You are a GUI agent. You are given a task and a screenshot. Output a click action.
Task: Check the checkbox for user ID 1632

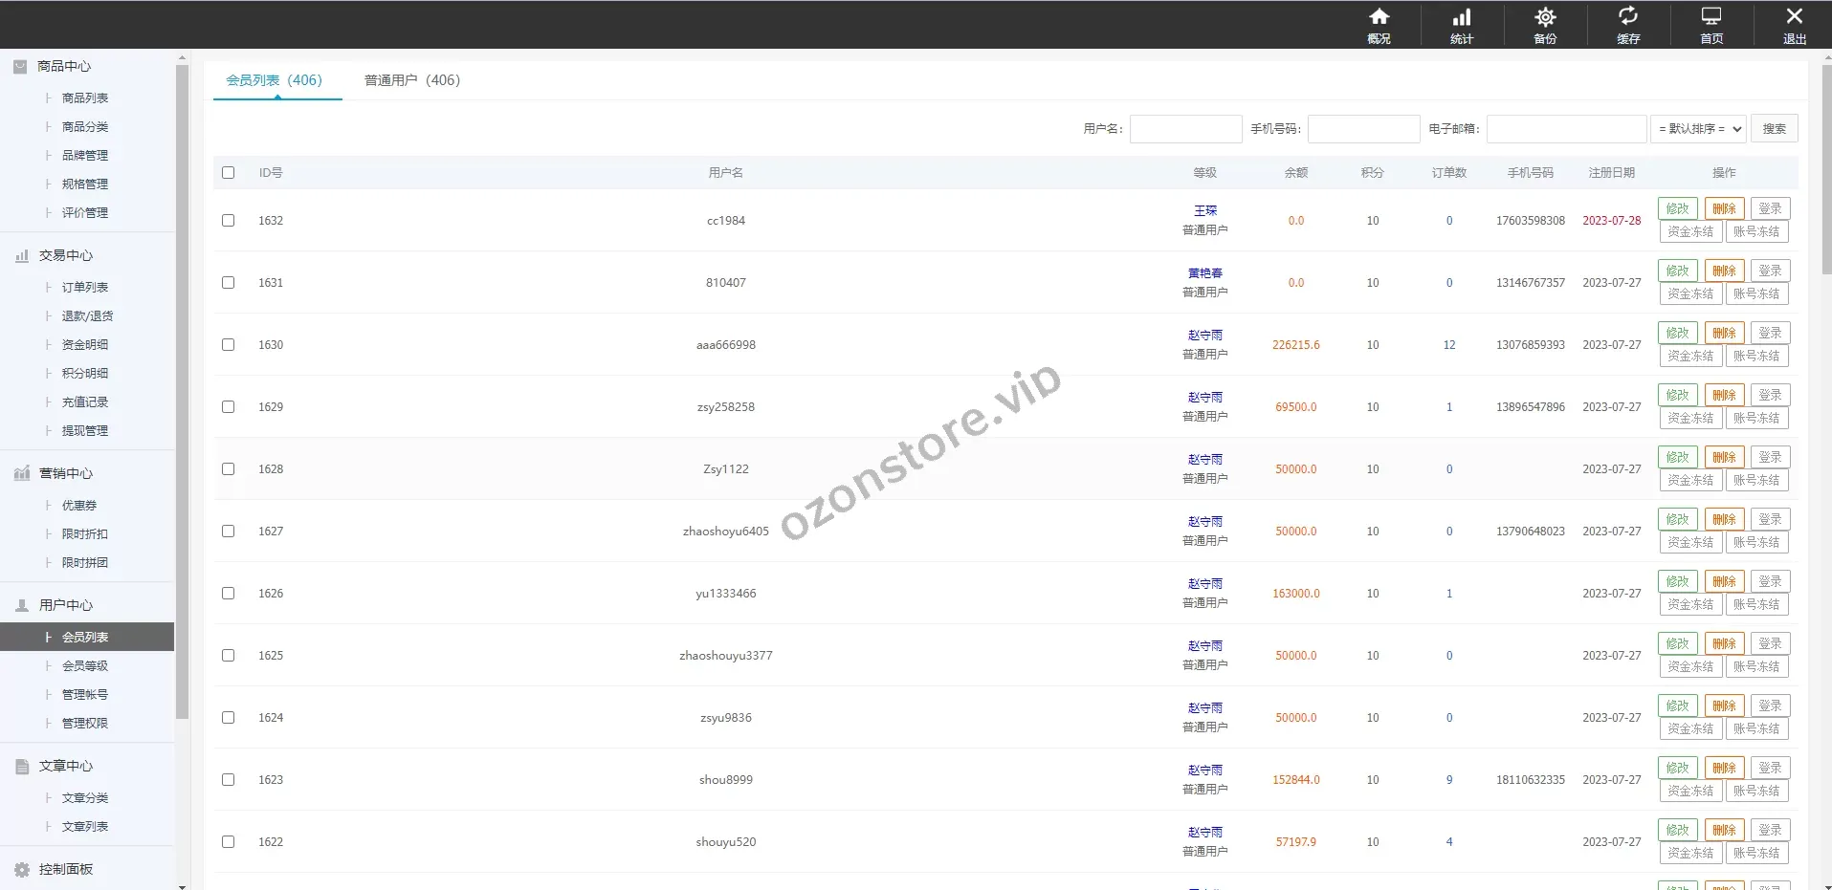click(228, 220)
